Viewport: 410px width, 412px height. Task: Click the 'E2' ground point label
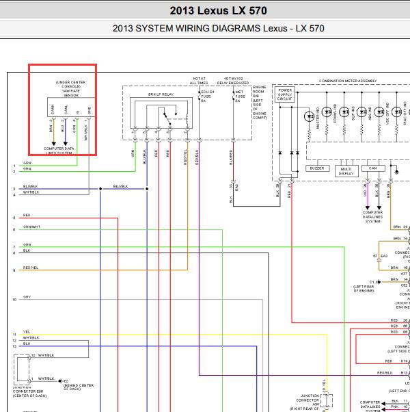point(66,381)
